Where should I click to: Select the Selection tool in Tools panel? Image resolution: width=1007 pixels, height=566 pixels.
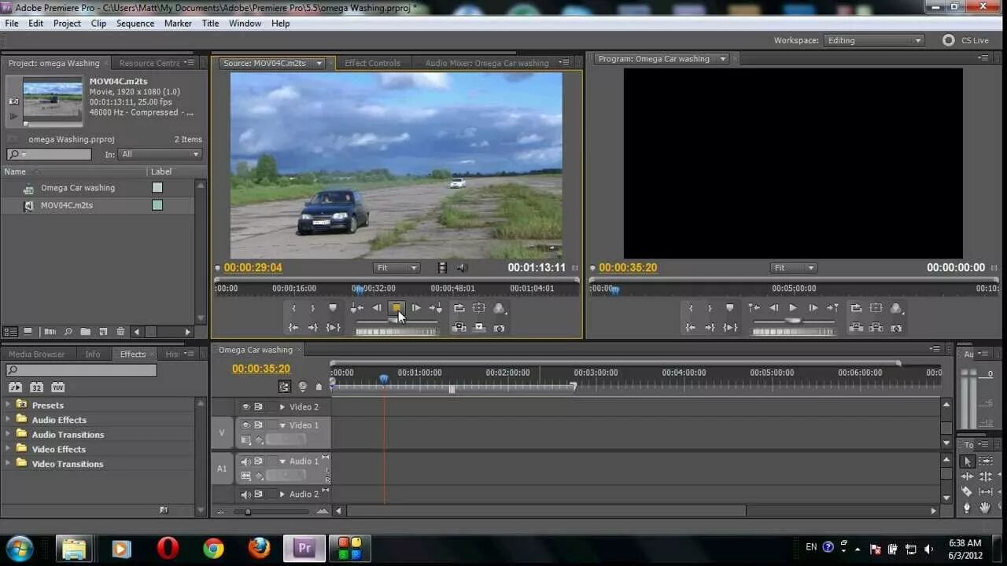tap(968, 461)
